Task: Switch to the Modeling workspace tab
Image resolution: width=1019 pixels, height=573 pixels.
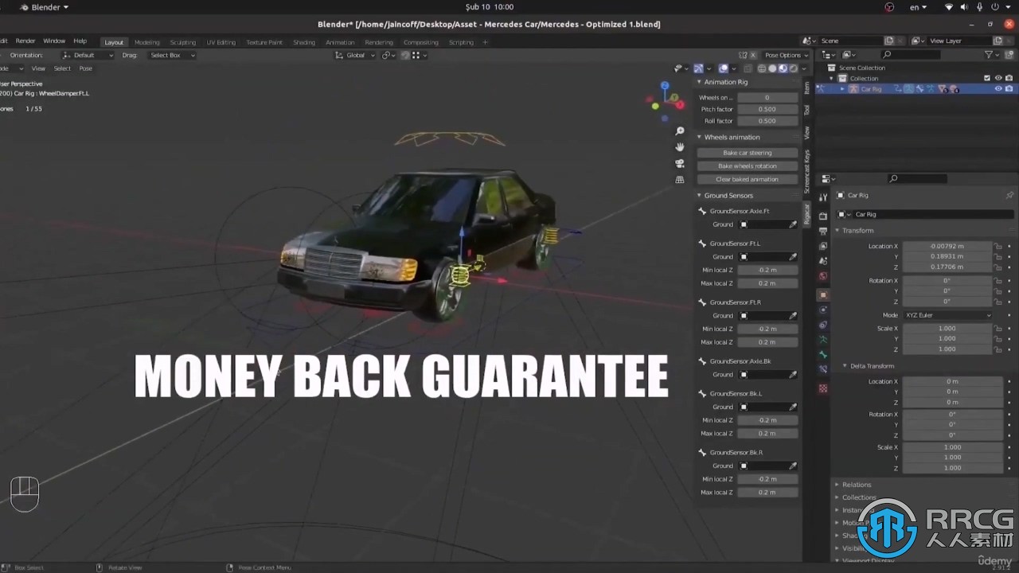Action: 146,42
